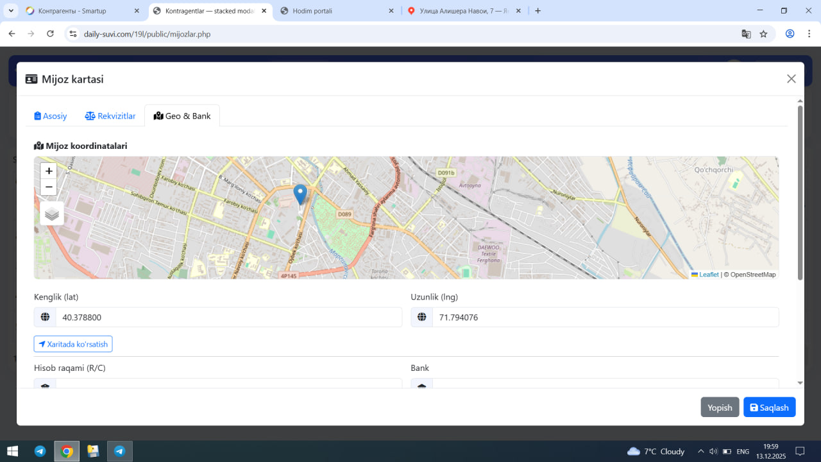The width and height of the screenshot is (821, 462).
Task: Switch to the Asosiy tab
Action: coord(51,116)
